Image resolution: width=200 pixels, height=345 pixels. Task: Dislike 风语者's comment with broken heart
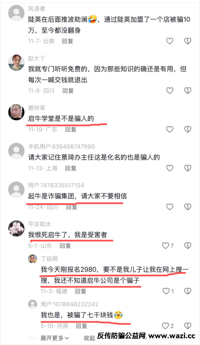pyautogui.click(x=187, y=41)
